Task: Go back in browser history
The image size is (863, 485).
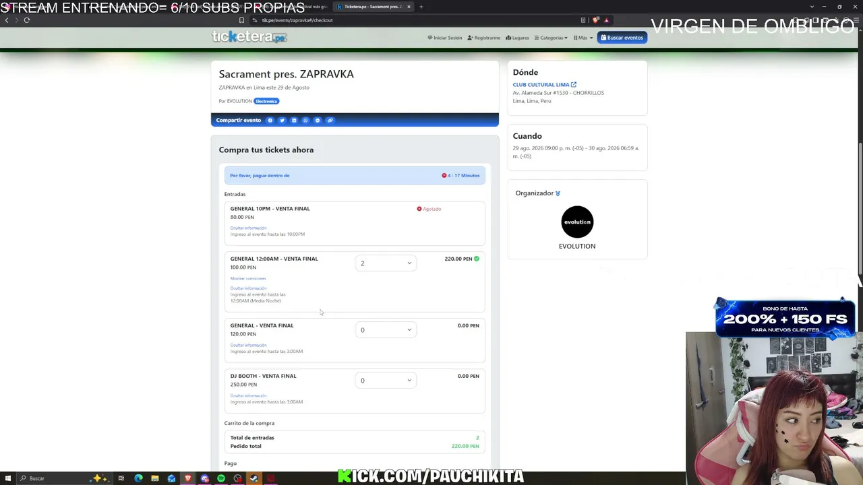Action: pos(7,20)
